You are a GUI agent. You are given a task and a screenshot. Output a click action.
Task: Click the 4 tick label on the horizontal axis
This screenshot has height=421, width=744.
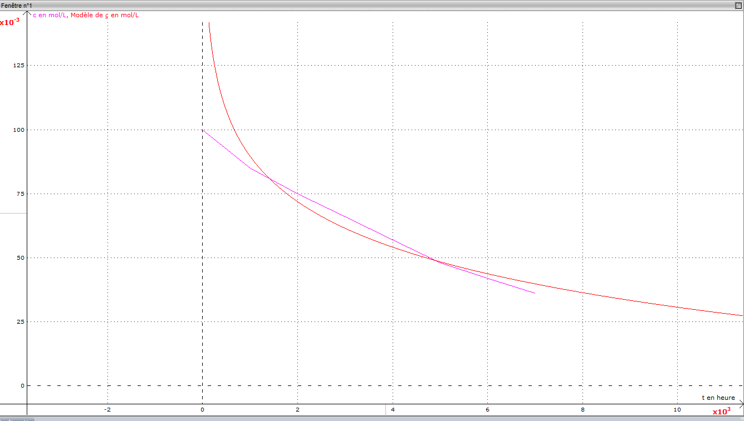click(x=393, y=410)
